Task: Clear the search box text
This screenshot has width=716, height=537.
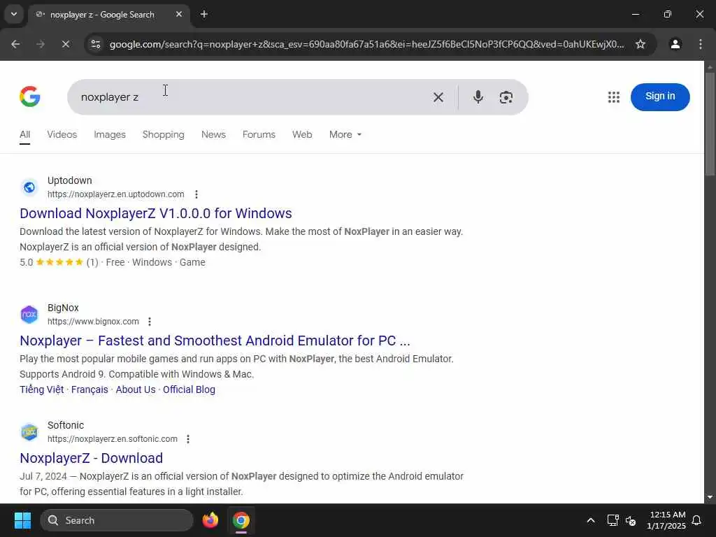Action: tap(438, 96)
